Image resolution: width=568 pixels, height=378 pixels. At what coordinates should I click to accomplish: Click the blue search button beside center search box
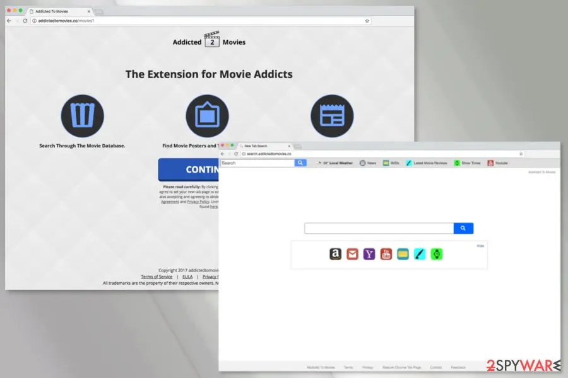point(463,228)
